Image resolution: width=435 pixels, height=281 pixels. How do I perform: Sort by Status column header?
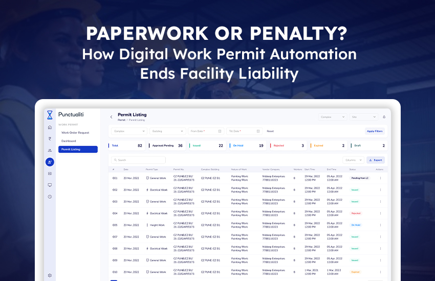click(352, 170)
